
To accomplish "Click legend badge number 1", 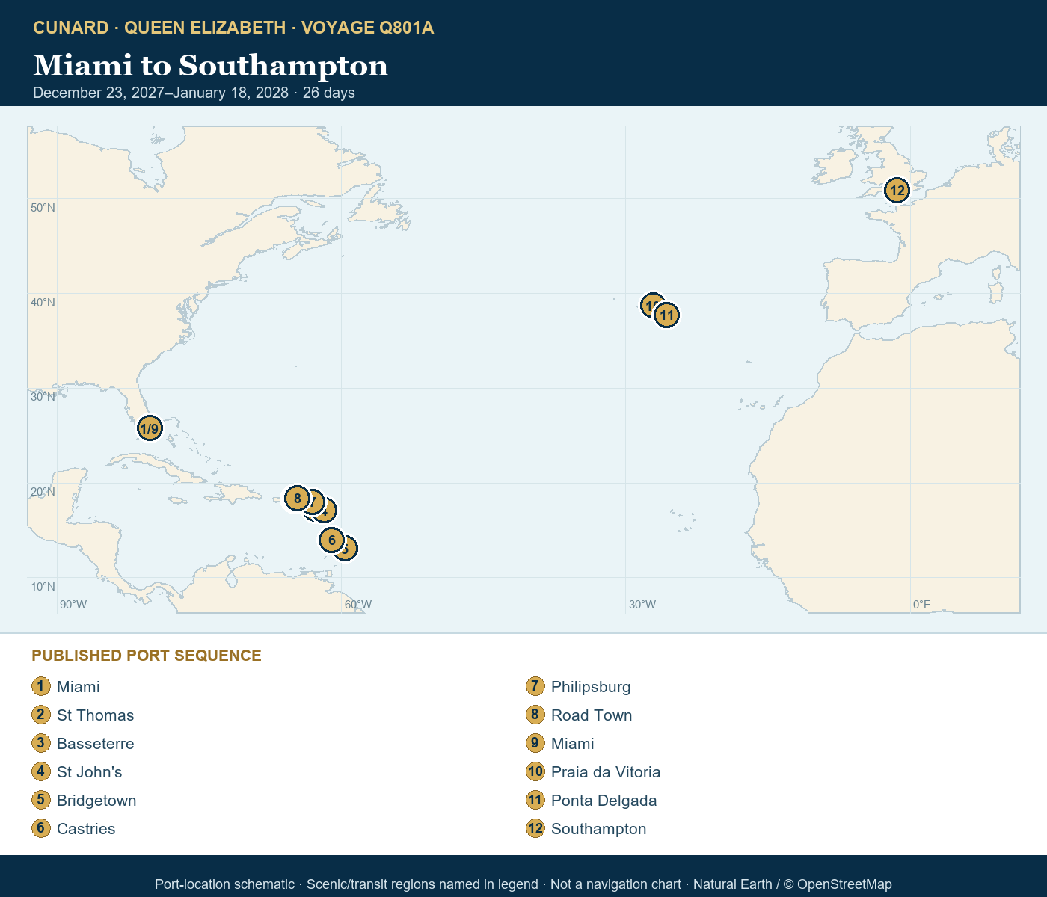I will [41, 686].
